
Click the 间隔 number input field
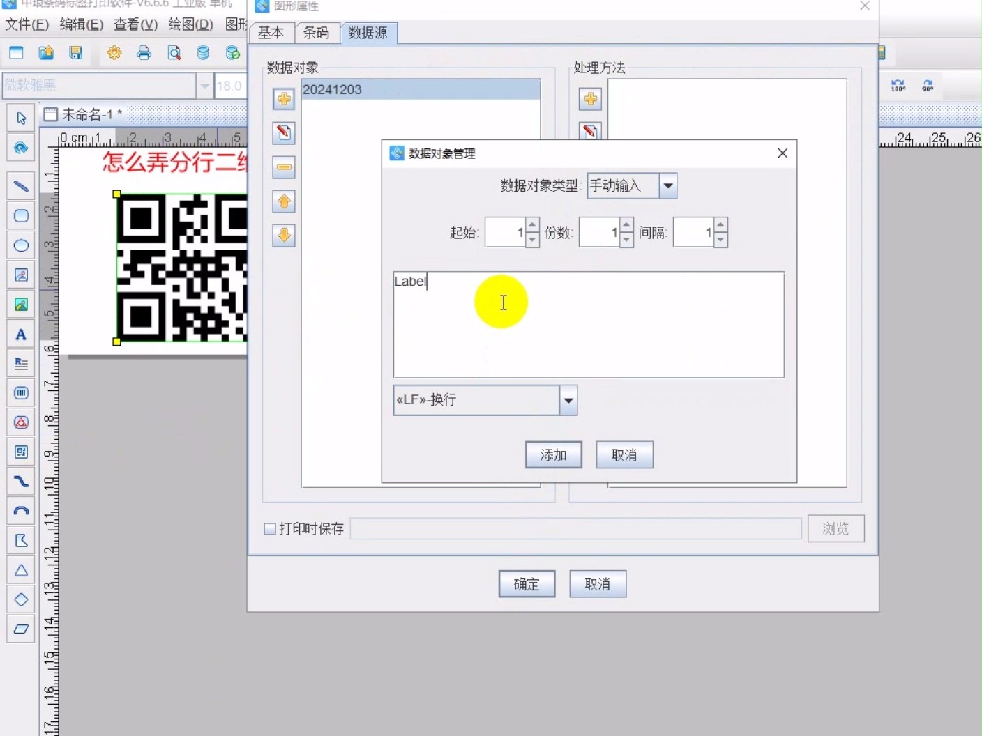(694, 233)
